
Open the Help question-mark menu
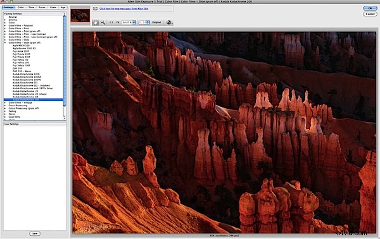169,22
